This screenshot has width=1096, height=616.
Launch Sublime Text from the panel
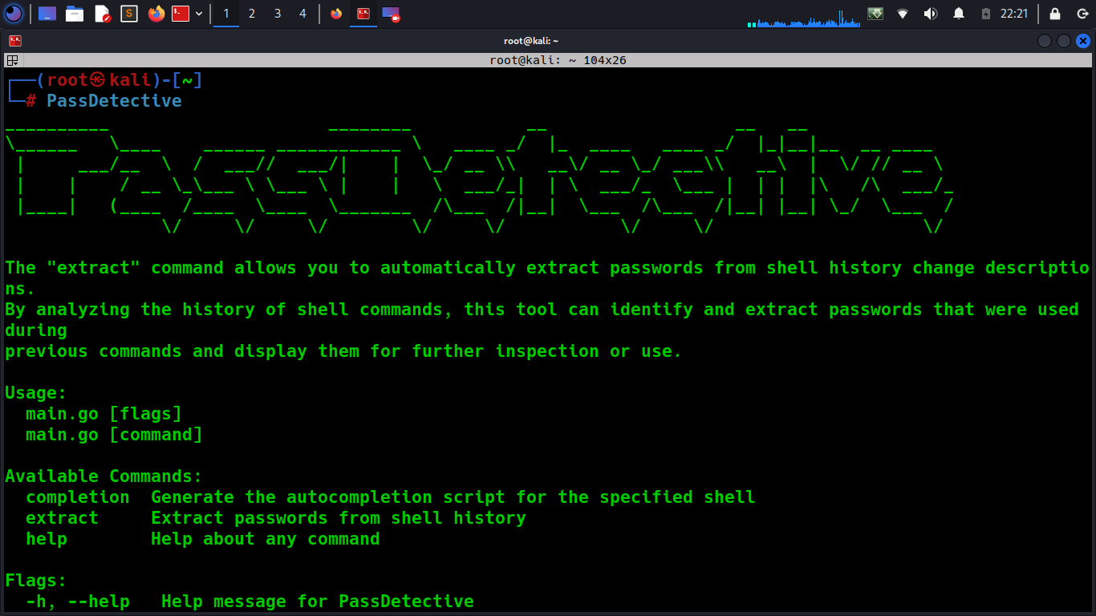[129, 14]
